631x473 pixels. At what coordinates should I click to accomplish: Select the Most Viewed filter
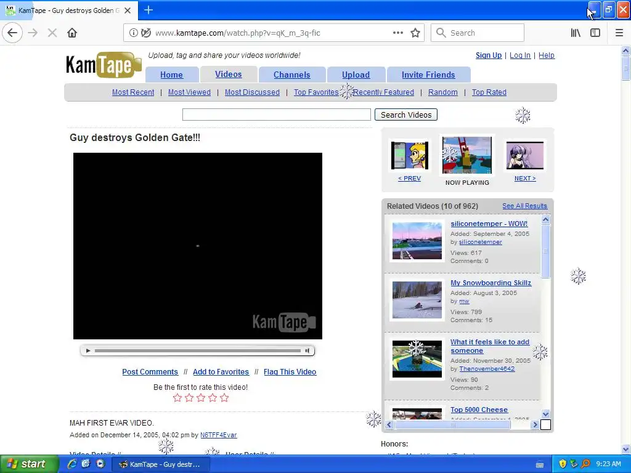click(x=189, y=92)
